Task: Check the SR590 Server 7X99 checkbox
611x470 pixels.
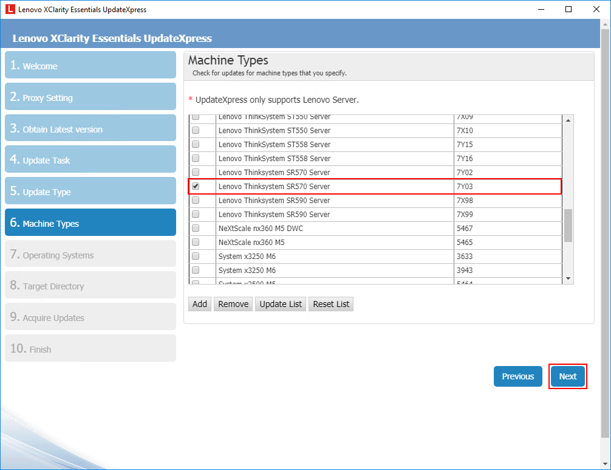Action: [x=196, y=215]
